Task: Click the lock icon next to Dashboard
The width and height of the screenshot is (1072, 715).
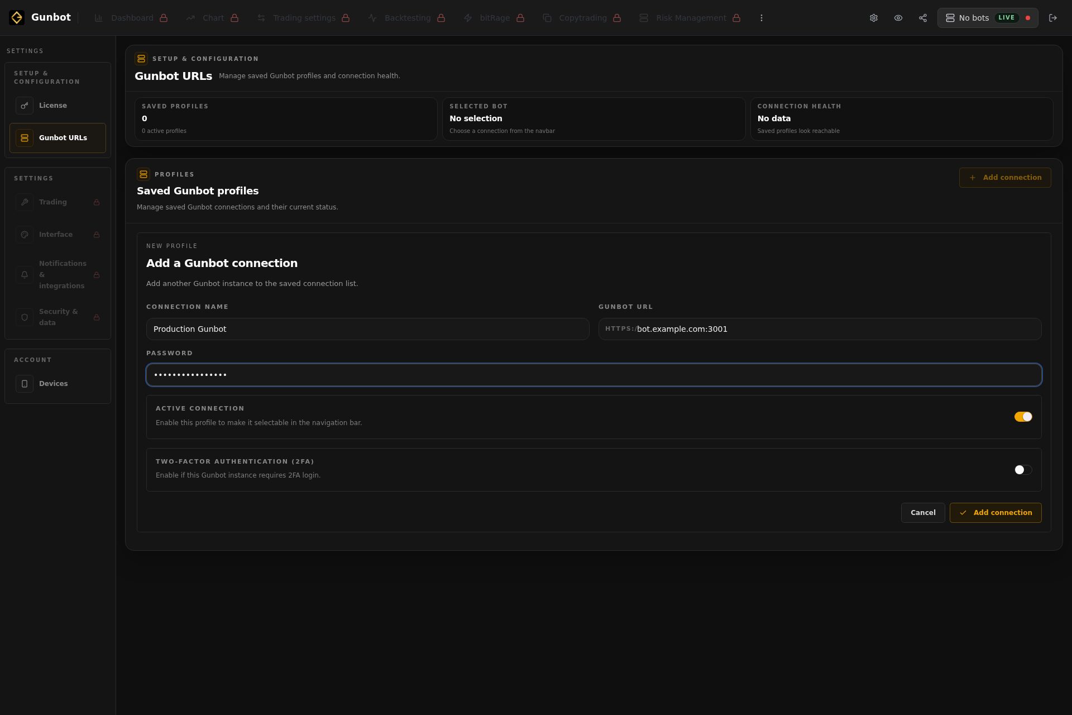Action: (164, 18)
